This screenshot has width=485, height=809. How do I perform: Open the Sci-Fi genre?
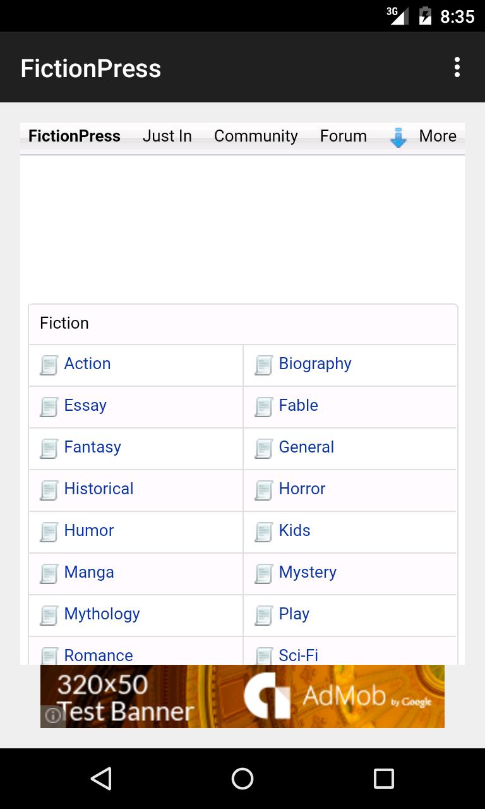point(298,655)
